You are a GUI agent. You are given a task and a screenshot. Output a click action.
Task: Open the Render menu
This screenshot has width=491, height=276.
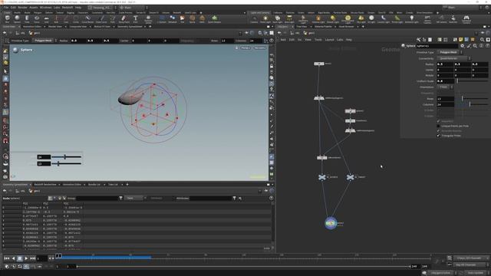22,8
